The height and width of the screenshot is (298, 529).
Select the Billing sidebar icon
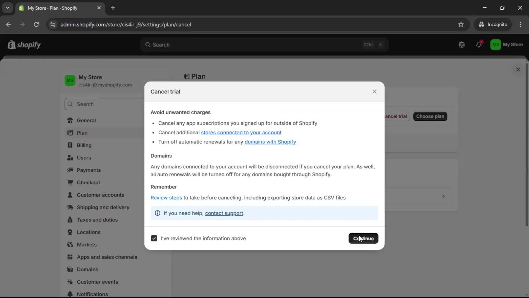(x=71, y=145)
